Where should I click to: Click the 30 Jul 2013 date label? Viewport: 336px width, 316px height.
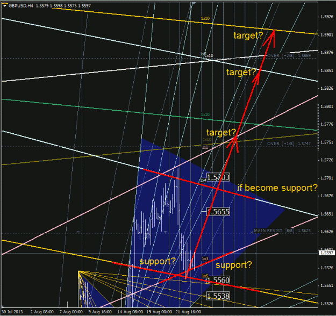(12, 312)
